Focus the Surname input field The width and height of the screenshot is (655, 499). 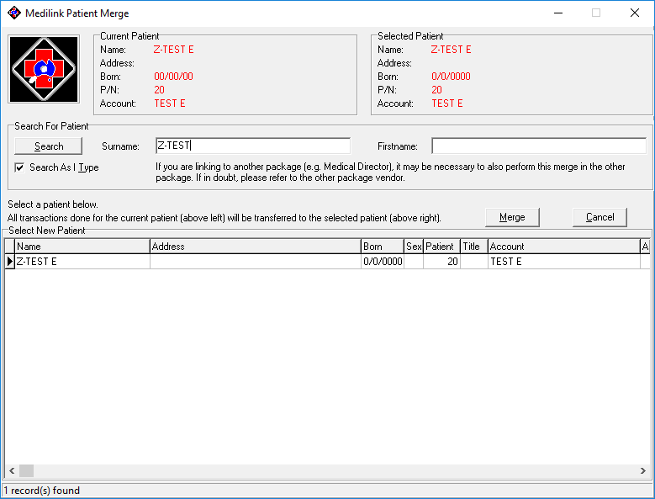253,146
